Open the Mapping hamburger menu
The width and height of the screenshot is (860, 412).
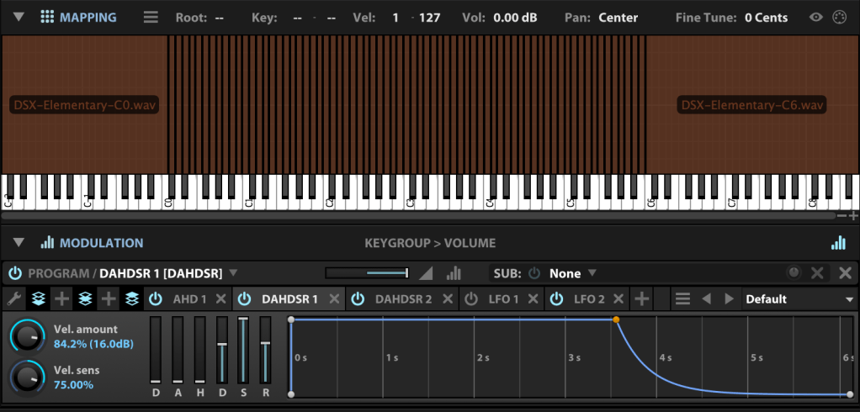click(151, 17)
